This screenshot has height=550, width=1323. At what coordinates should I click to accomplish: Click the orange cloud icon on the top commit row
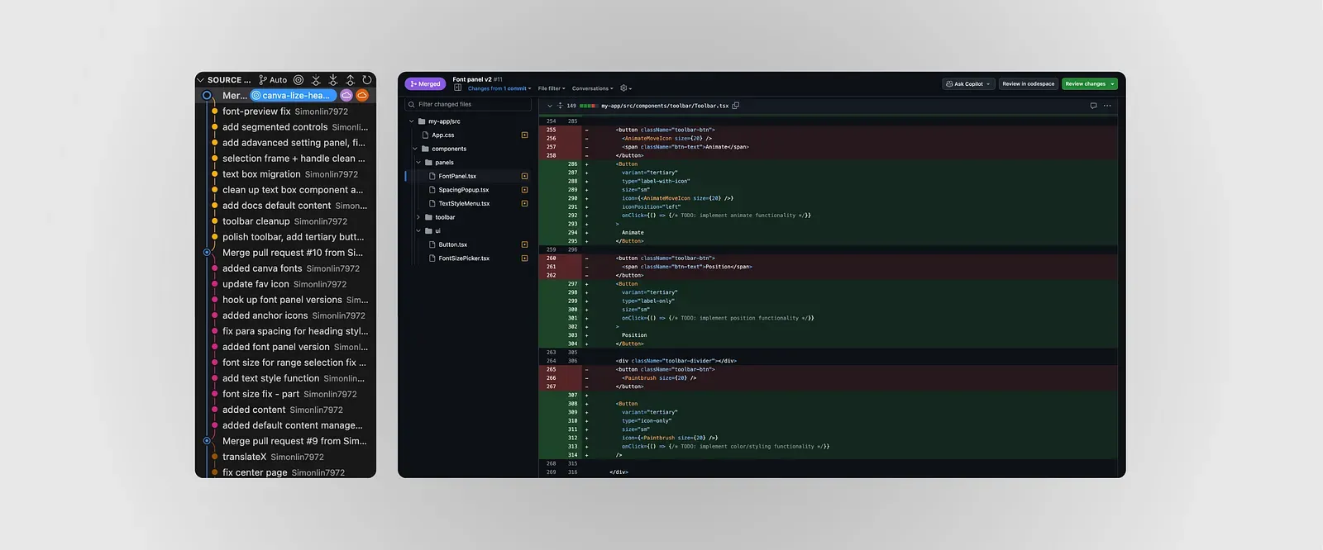point(362,96)
